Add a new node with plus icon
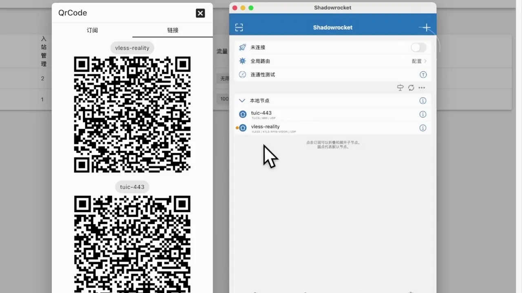 tap(427, 27)
